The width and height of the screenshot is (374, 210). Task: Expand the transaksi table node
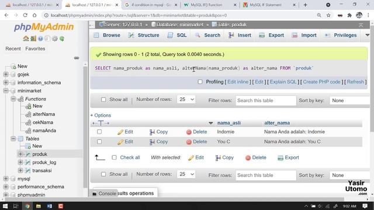pyautogui.click(x=20, y=170)
